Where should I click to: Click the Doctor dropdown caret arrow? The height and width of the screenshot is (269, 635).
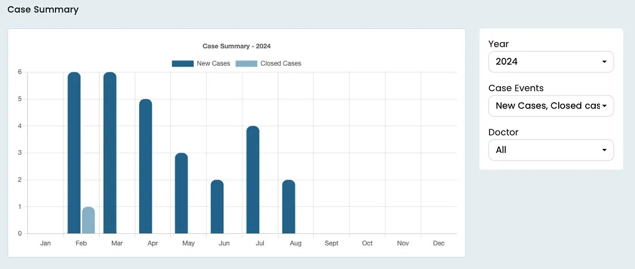[604, 150]
